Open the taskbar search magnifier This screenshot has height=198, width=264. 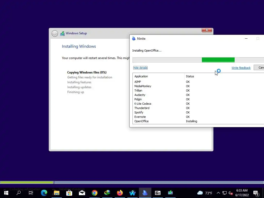(19, 193)
